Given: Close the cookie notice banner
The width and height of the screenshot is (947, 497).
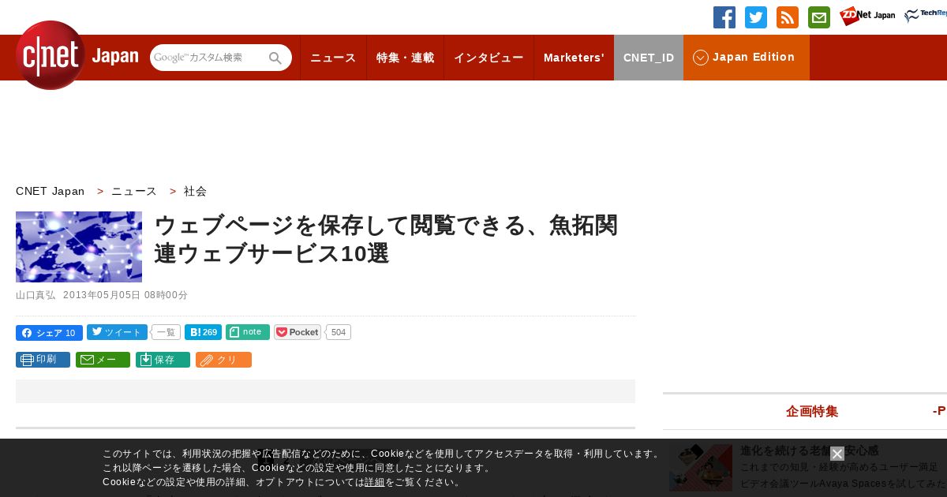Looking at the screenshot, I should point(837,454).
